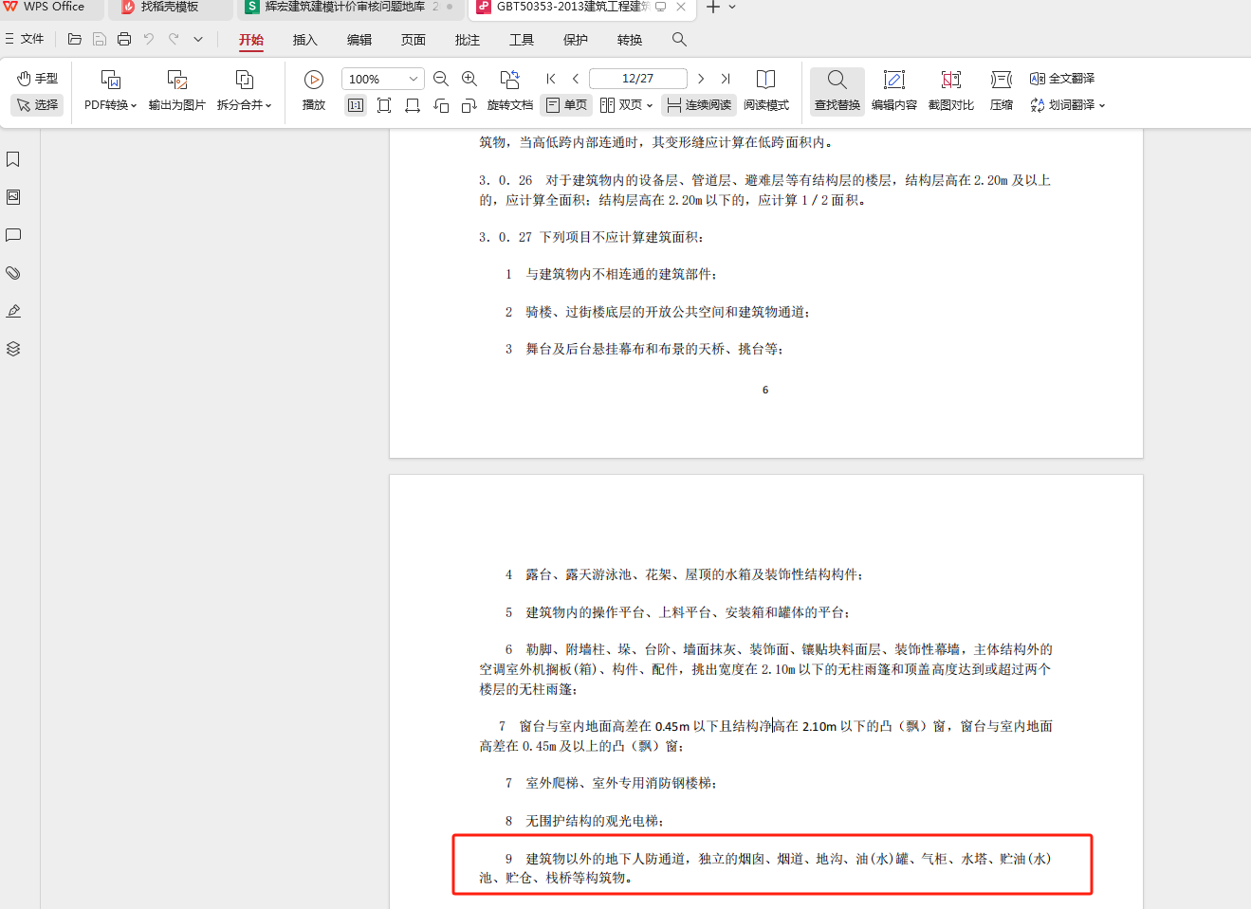The height and width of the screenshot is (909, 1251).
Task: Open the thumbnail sidebar panel
Action: pyautogui.click(x=13, y=197)
